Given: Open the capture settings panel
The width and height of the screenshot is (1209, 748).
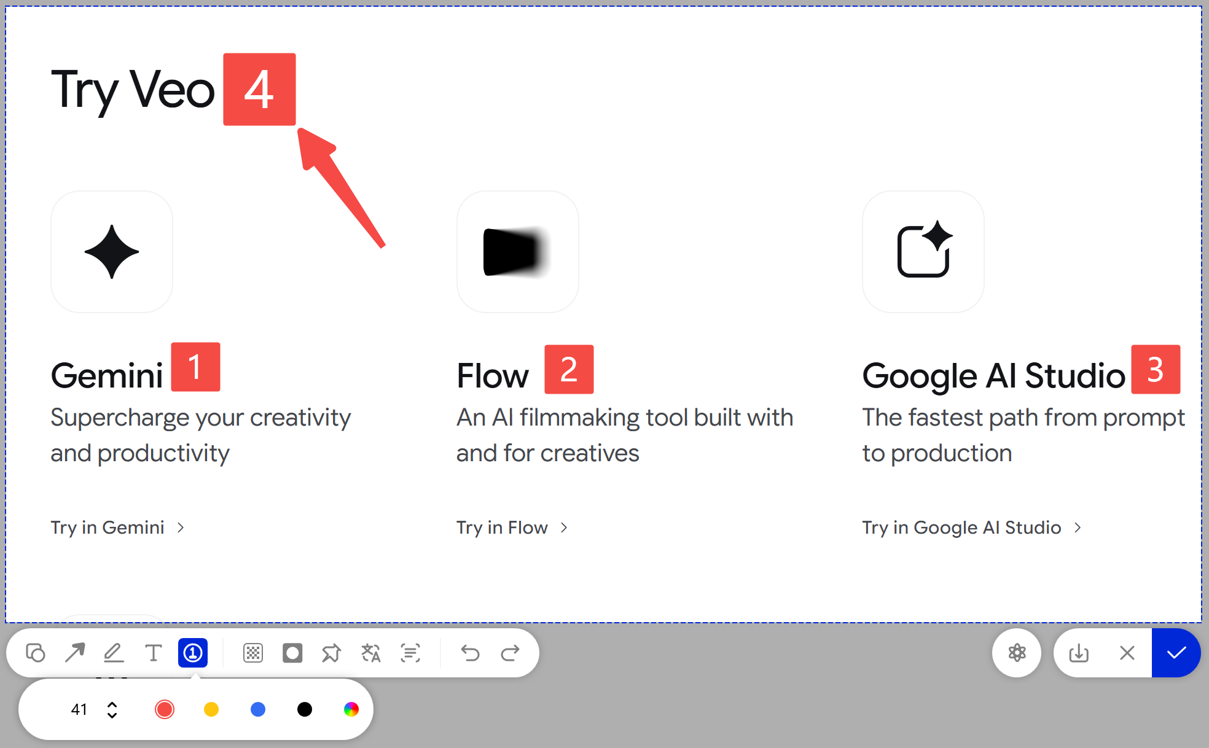Looking at the screenshot, I should (x=1017, y=653).
